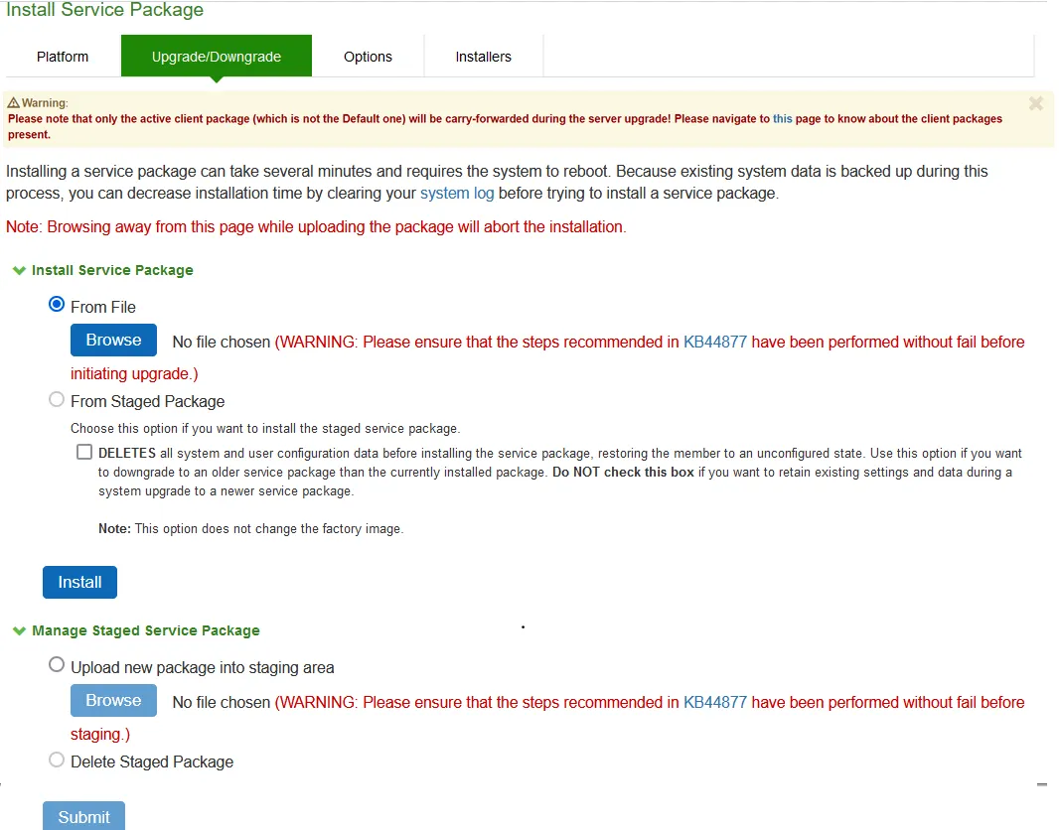
Task: Collapse Manage Staged Service Package section
Action: click(19, 630)
